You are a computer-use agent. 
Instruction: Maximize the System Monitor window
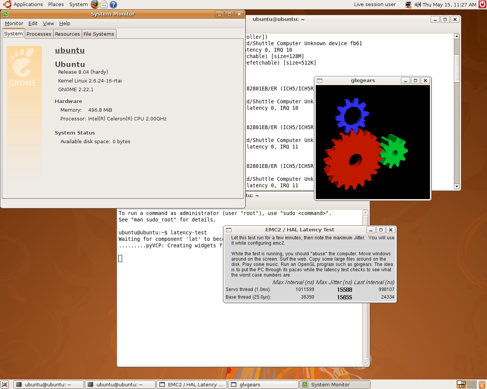[229, 14]
